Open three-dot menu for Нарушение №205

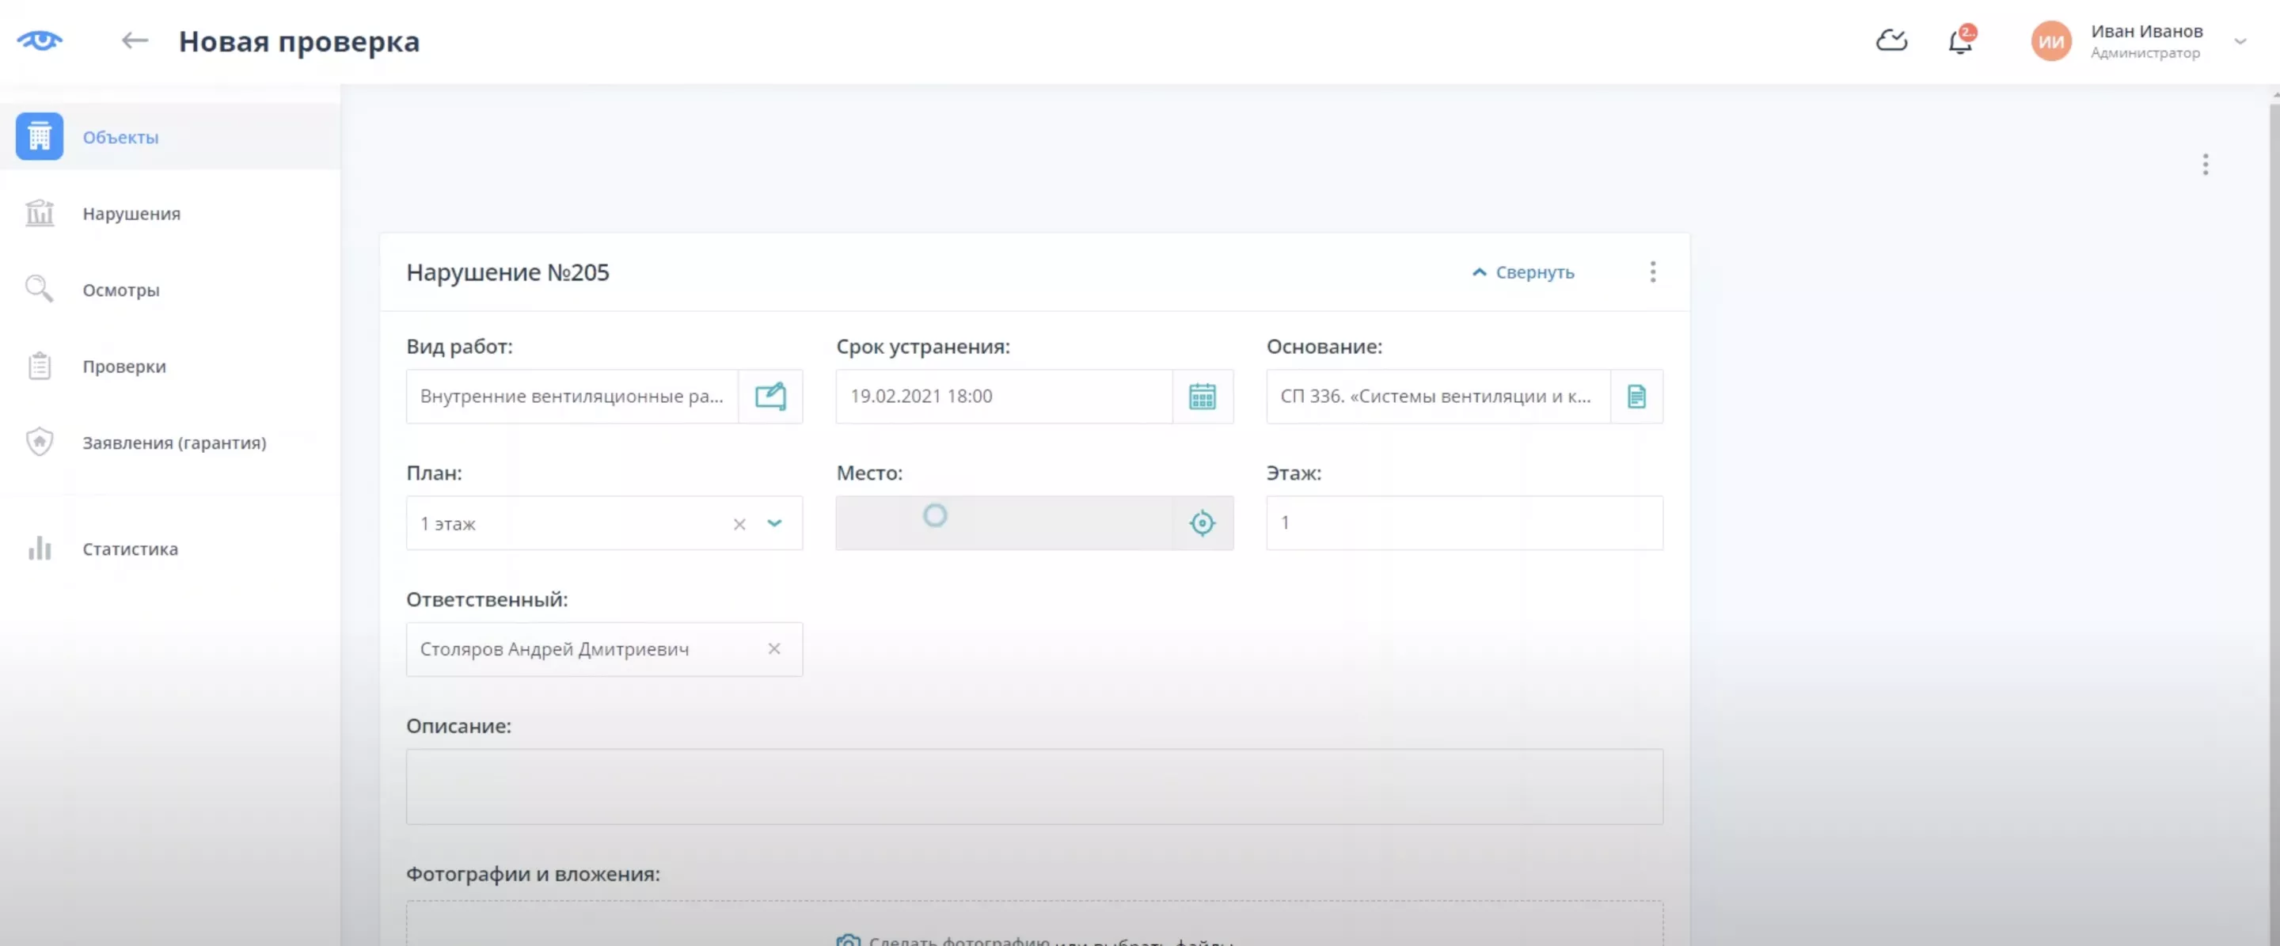[1652, 272]
